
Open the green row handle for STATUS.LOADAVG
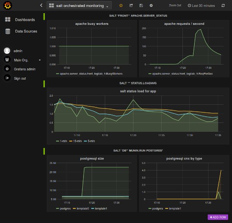(44, 84)
